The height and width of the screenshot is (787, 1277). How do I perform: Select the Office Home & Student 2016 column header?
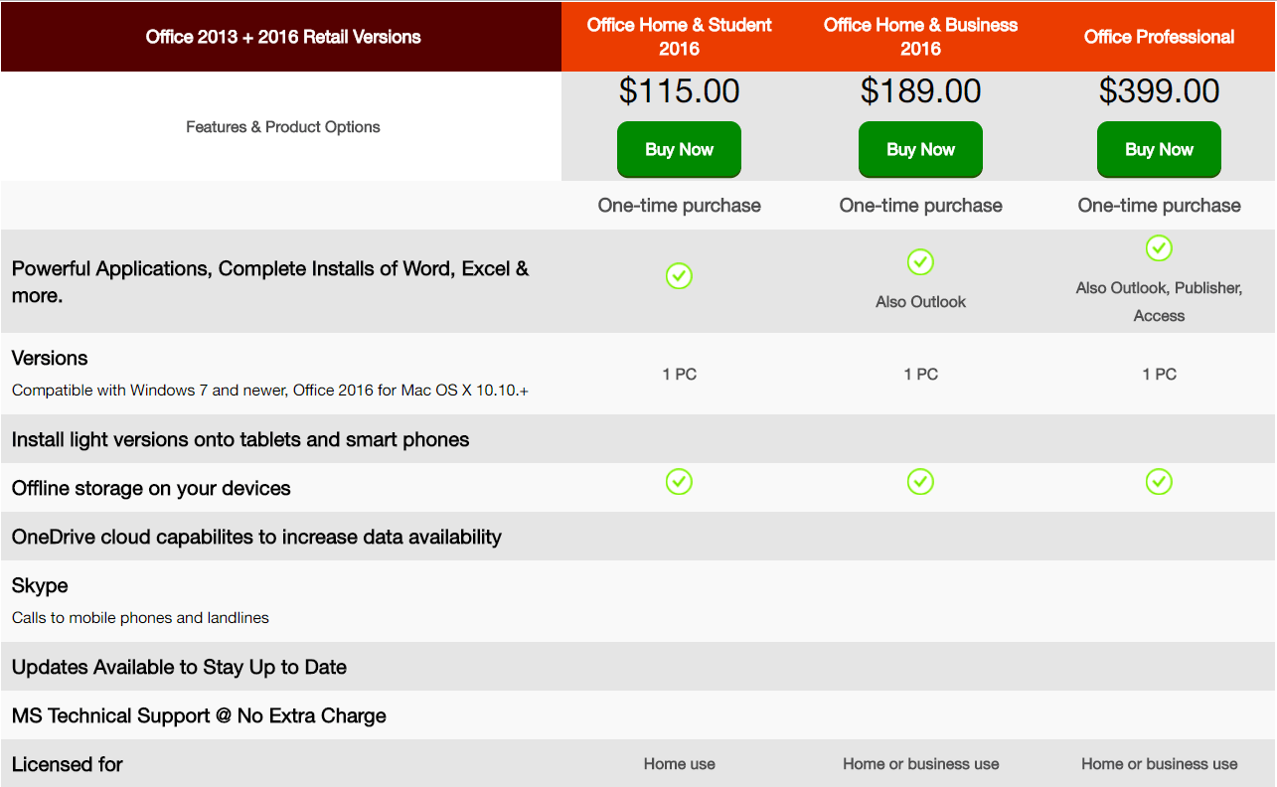679,36
